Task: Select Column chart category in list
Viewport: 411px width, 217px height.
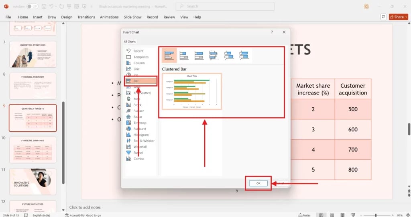Action: tap(139, 63)
